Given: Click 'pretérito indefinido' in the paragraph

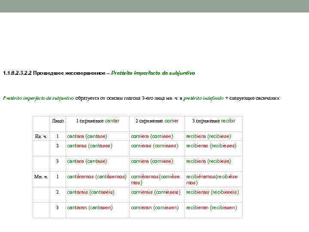Looking at the screenshot, I should click(203, 98).
